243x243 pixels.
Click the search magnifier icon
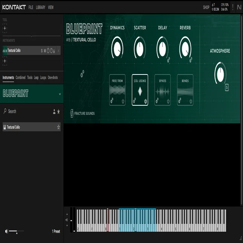tap(5, 111)
